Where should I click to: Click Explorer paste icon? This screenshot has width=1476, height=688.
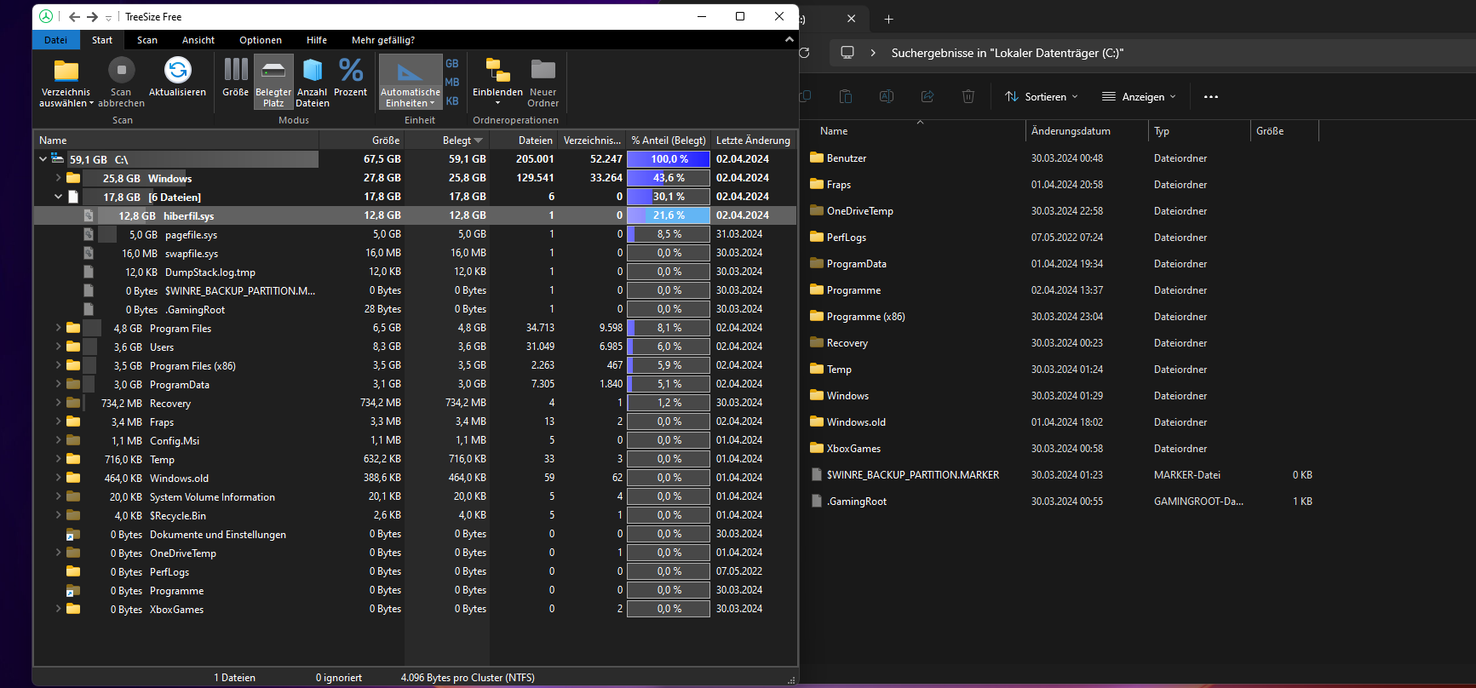(x=846, y=97)
